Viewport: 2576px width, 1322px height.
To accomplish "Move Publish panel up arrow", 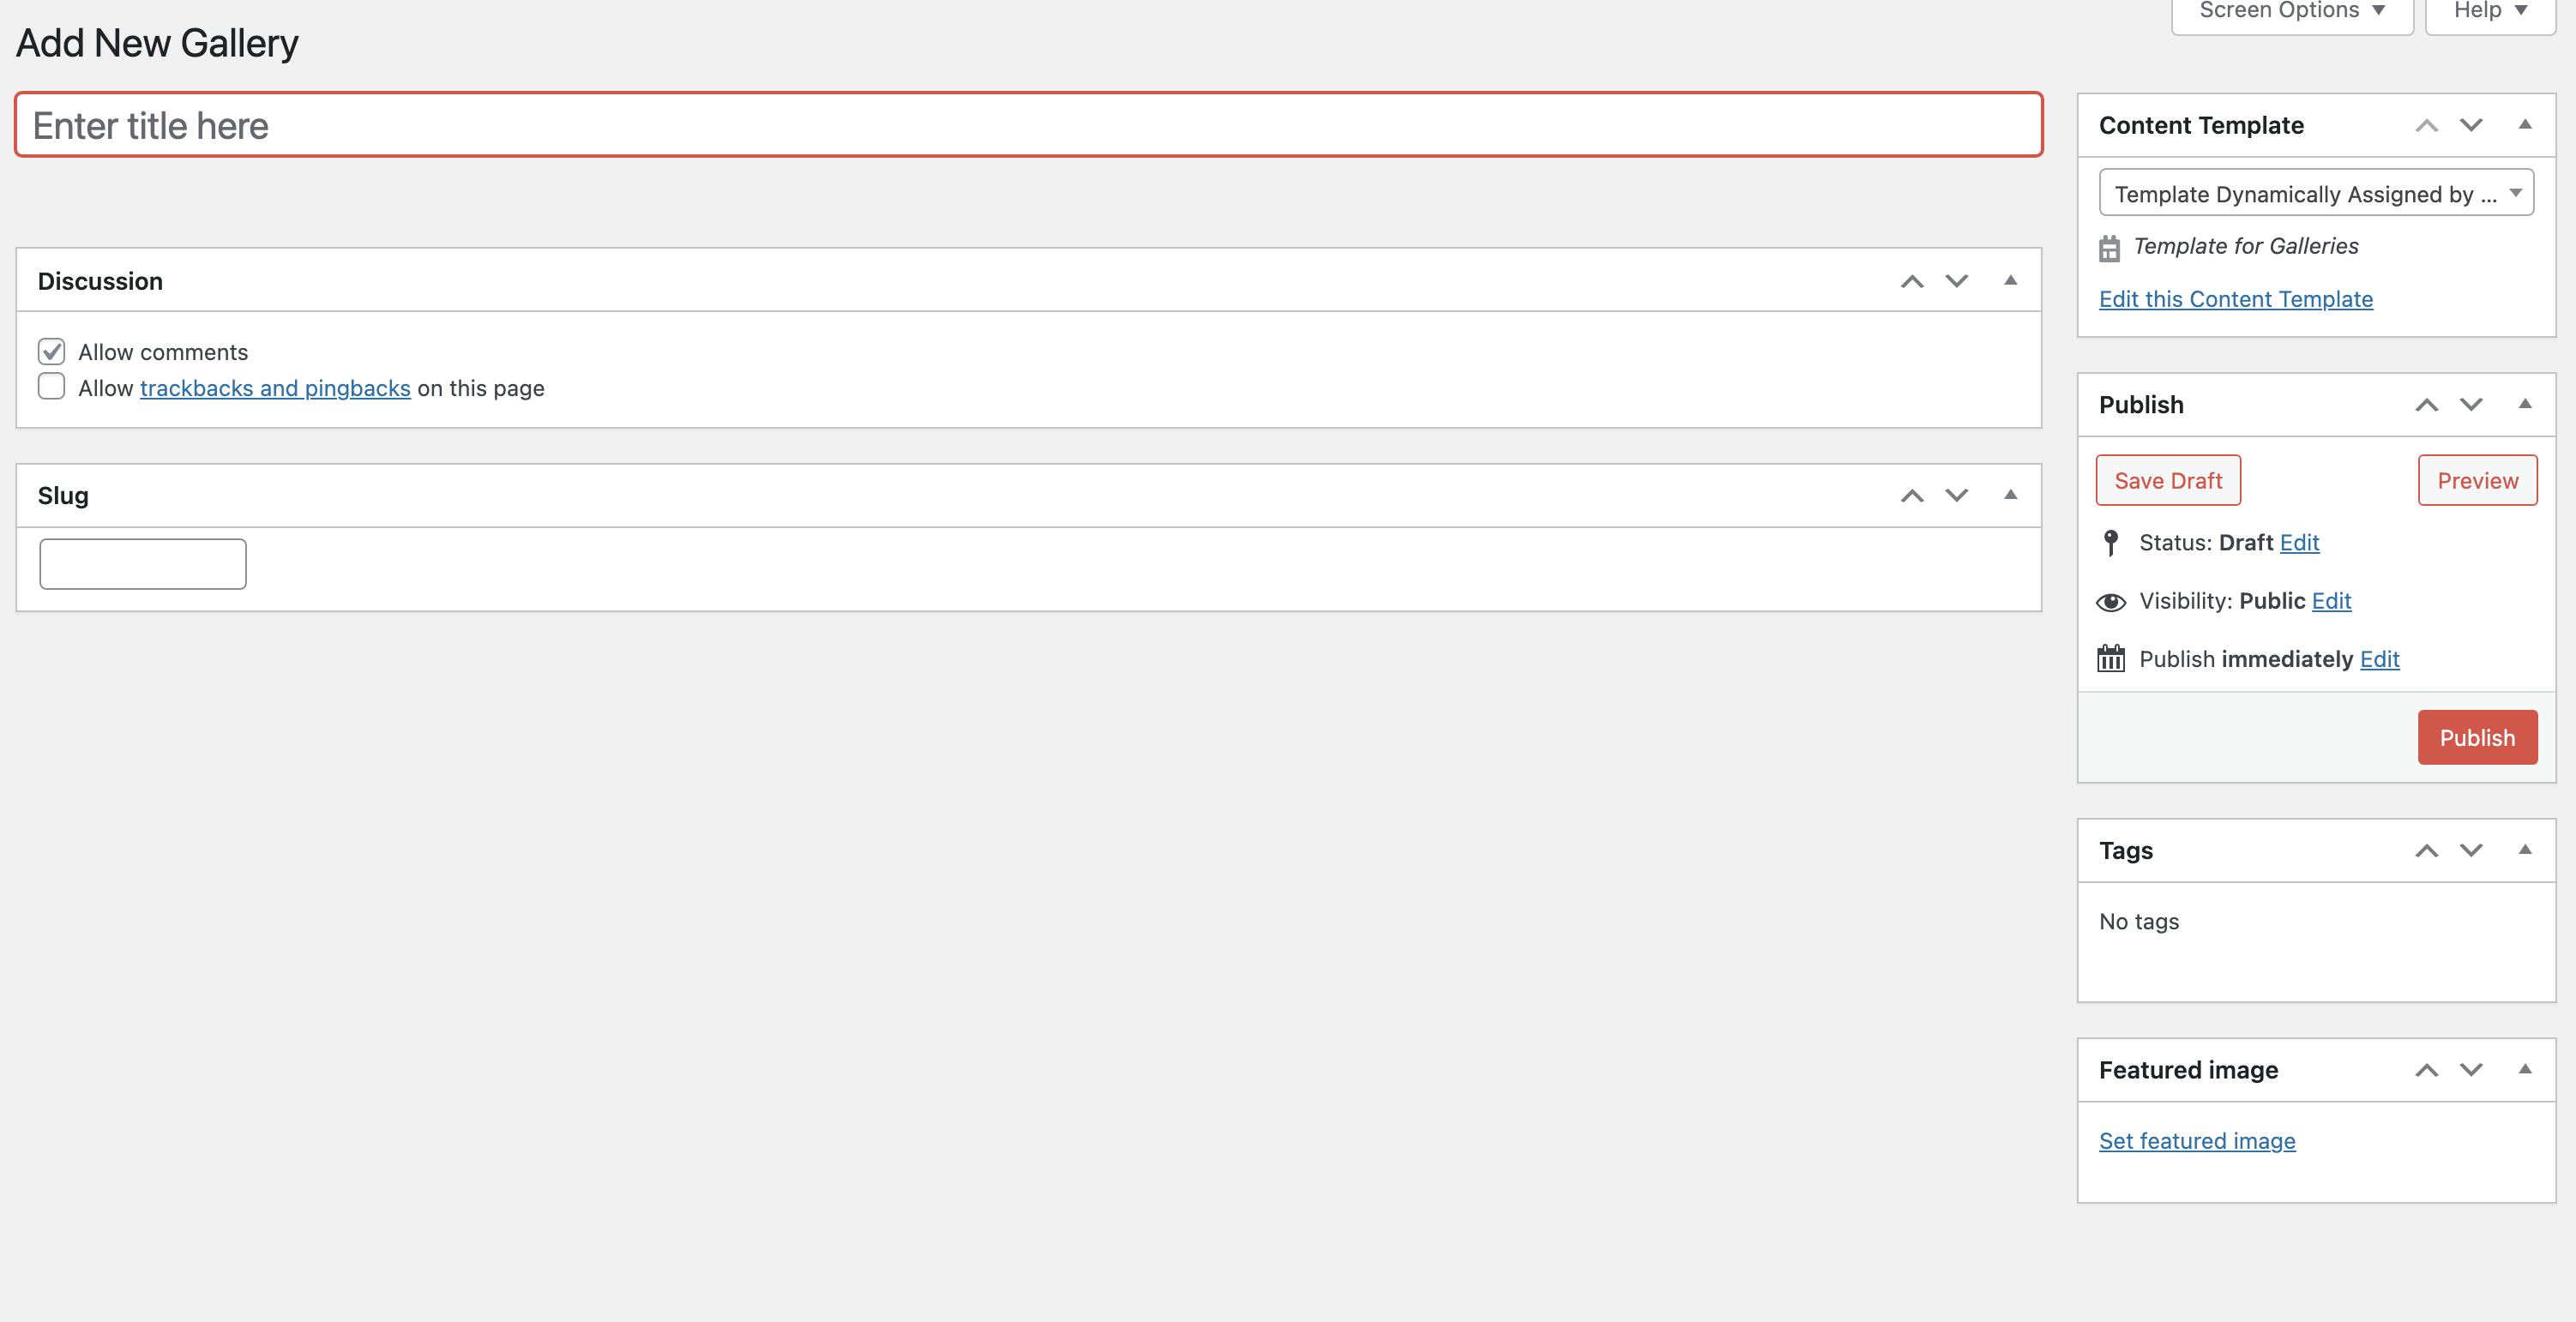I will (x=2426, y=405).
